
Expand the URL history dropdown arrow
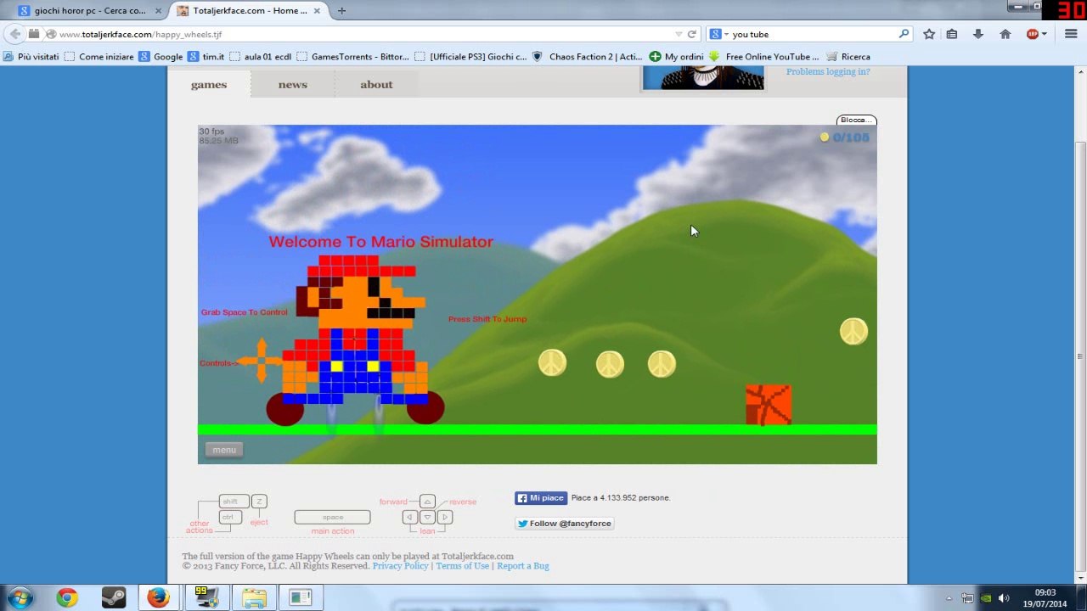679,34
